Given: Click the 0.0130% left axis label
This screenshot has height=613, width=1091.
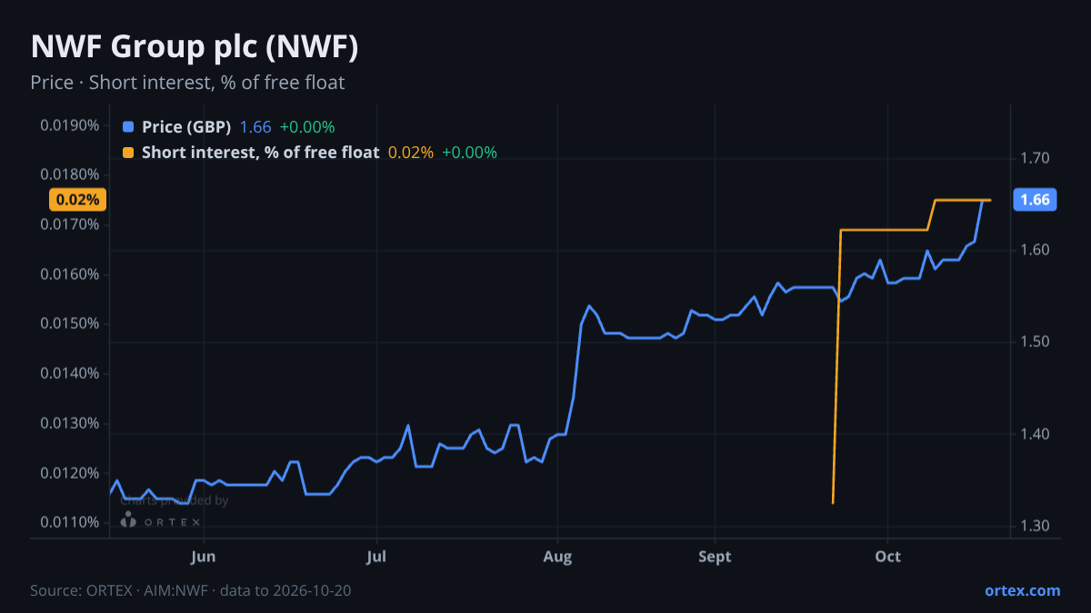Looking at the screenshot, I should 69,423.
